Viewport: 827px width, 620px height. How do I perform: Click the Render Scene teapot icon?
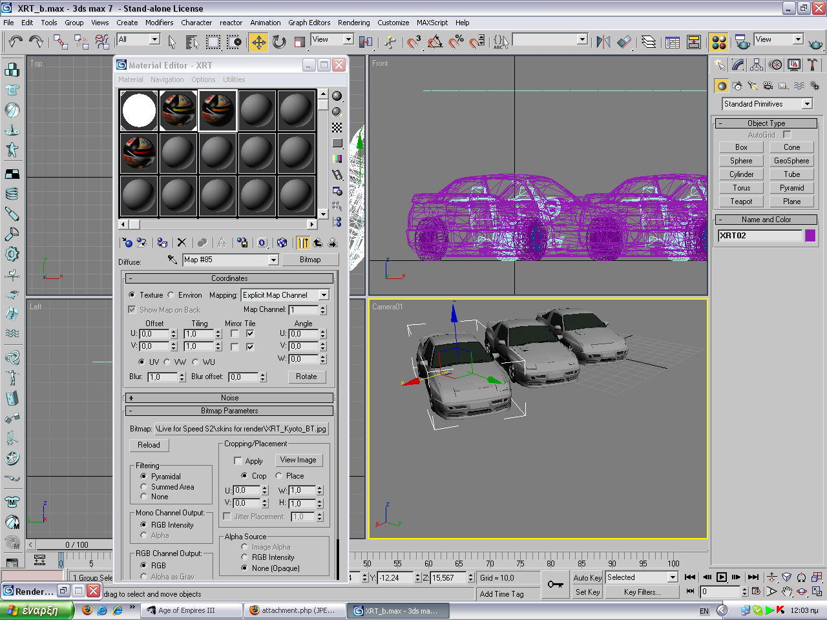[743, 43]
